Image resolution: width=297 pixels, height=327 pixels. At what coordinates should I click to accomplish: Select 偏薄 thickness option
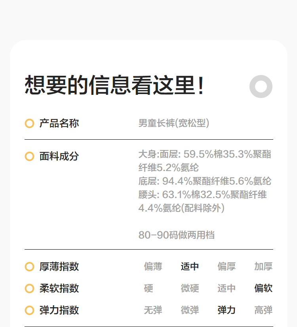tap(153, 267)
